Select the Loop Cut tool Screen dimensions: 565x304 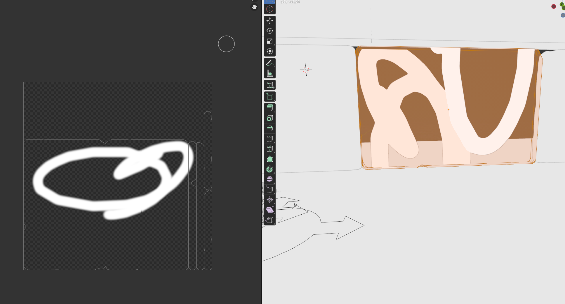270,139
